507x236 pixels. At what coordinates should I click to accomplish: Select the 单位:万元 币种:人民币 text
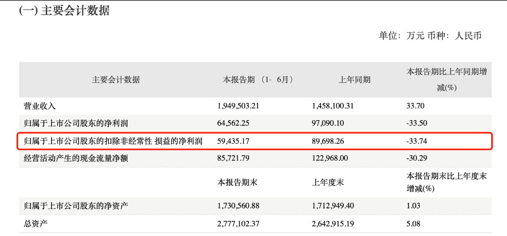click(x=430, y=36)
